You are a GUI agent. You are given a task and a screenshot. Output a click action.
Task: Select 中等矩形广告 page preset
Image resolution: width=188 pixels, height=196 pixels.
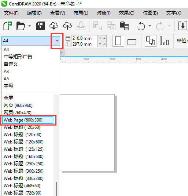(31, 57)
